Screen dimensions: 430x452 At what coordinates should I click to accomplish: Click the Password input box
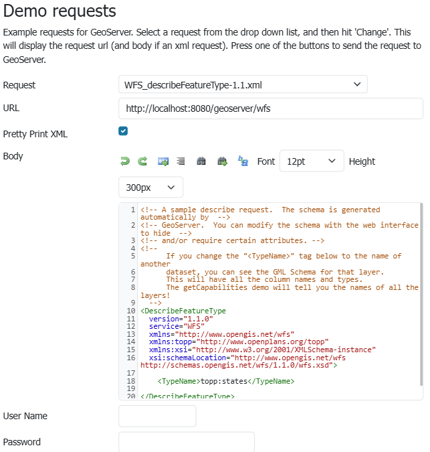click(186, 442)
